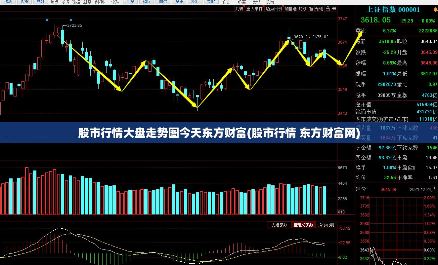Switch to the 外汇 tab
438x265 pixels.
[x=195, y=2]
